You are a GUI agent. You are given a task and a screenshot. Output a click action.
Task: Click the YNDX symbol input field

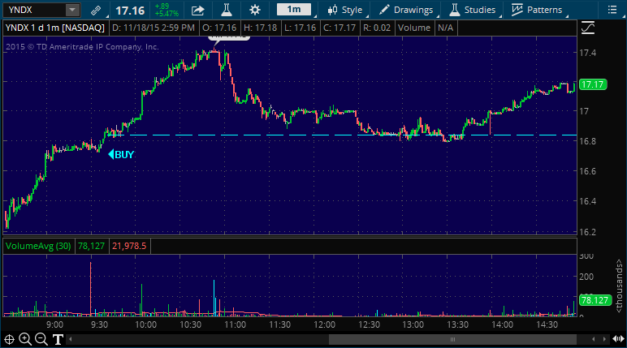(34, 10)
